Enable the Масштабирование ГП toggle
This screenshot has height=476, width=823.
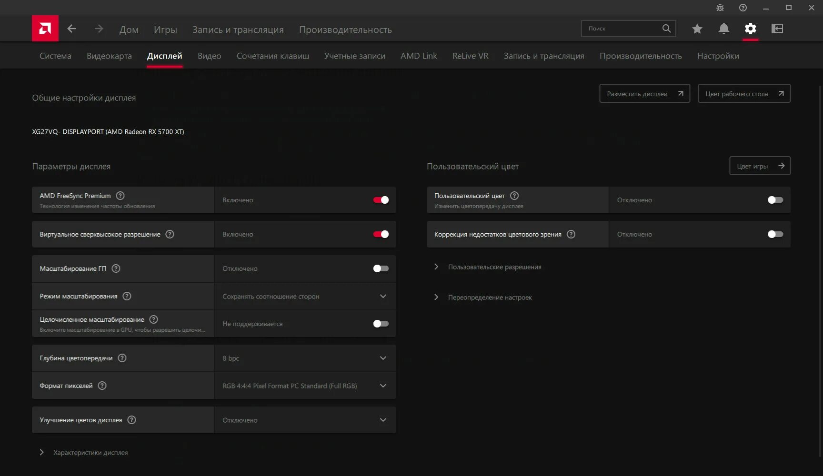[x=381, y=268]
